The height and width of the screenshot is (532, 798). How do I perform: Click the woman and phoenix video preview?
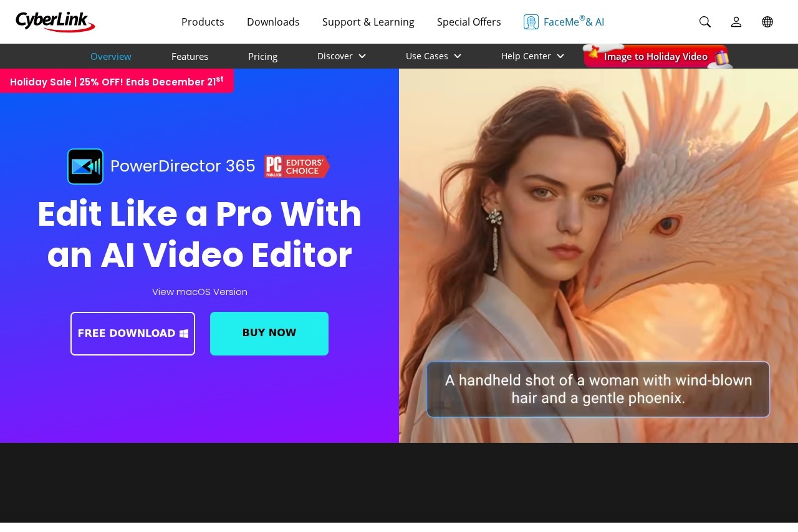pos(598,256)
